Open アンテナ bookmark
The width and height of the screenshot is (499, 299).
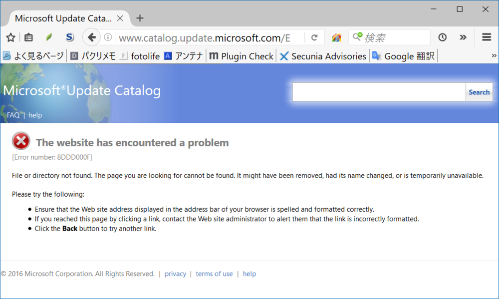click(184, 56)
